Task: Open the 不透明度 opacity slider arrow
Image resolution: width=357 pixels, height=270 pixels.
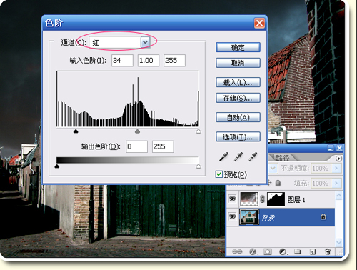Action: tap(336, 168)
